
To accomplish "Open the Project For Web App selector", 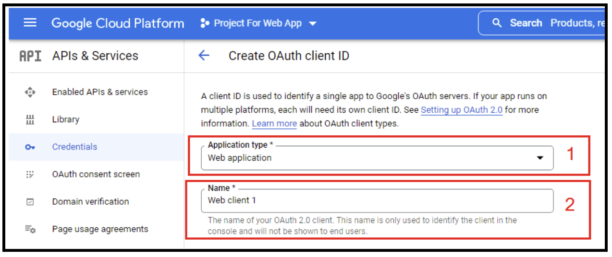I will [258, 23].
